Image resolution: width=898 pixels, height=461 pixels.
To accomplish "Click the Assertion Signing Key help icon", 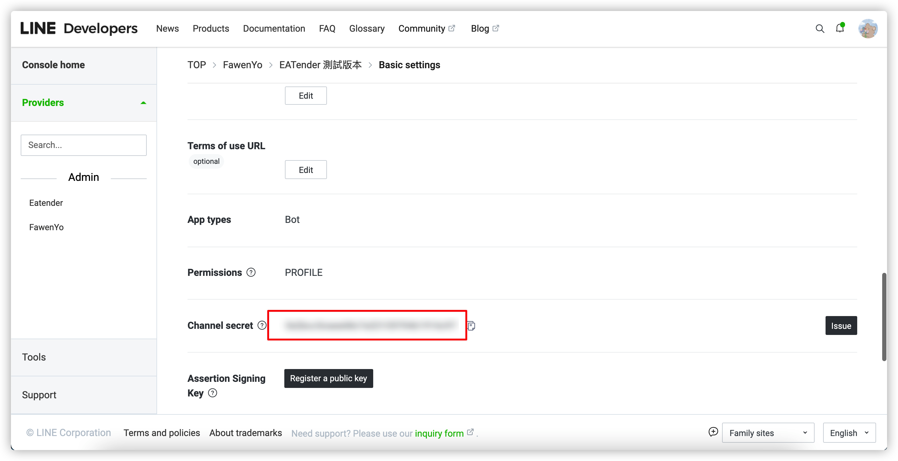I will (212, 393).
